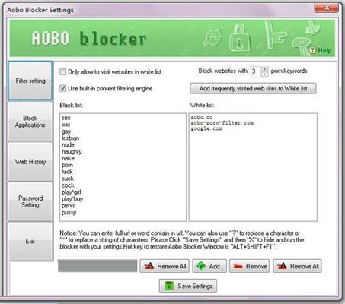Decrease the porn keywords count with down arrow
345x304 pixels.
click(264, 74)
